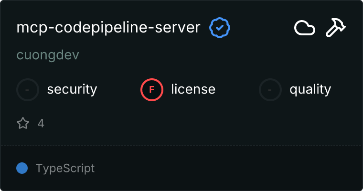Click the star rating icon
The image size is (363, 191).
(x=23, y=124)
